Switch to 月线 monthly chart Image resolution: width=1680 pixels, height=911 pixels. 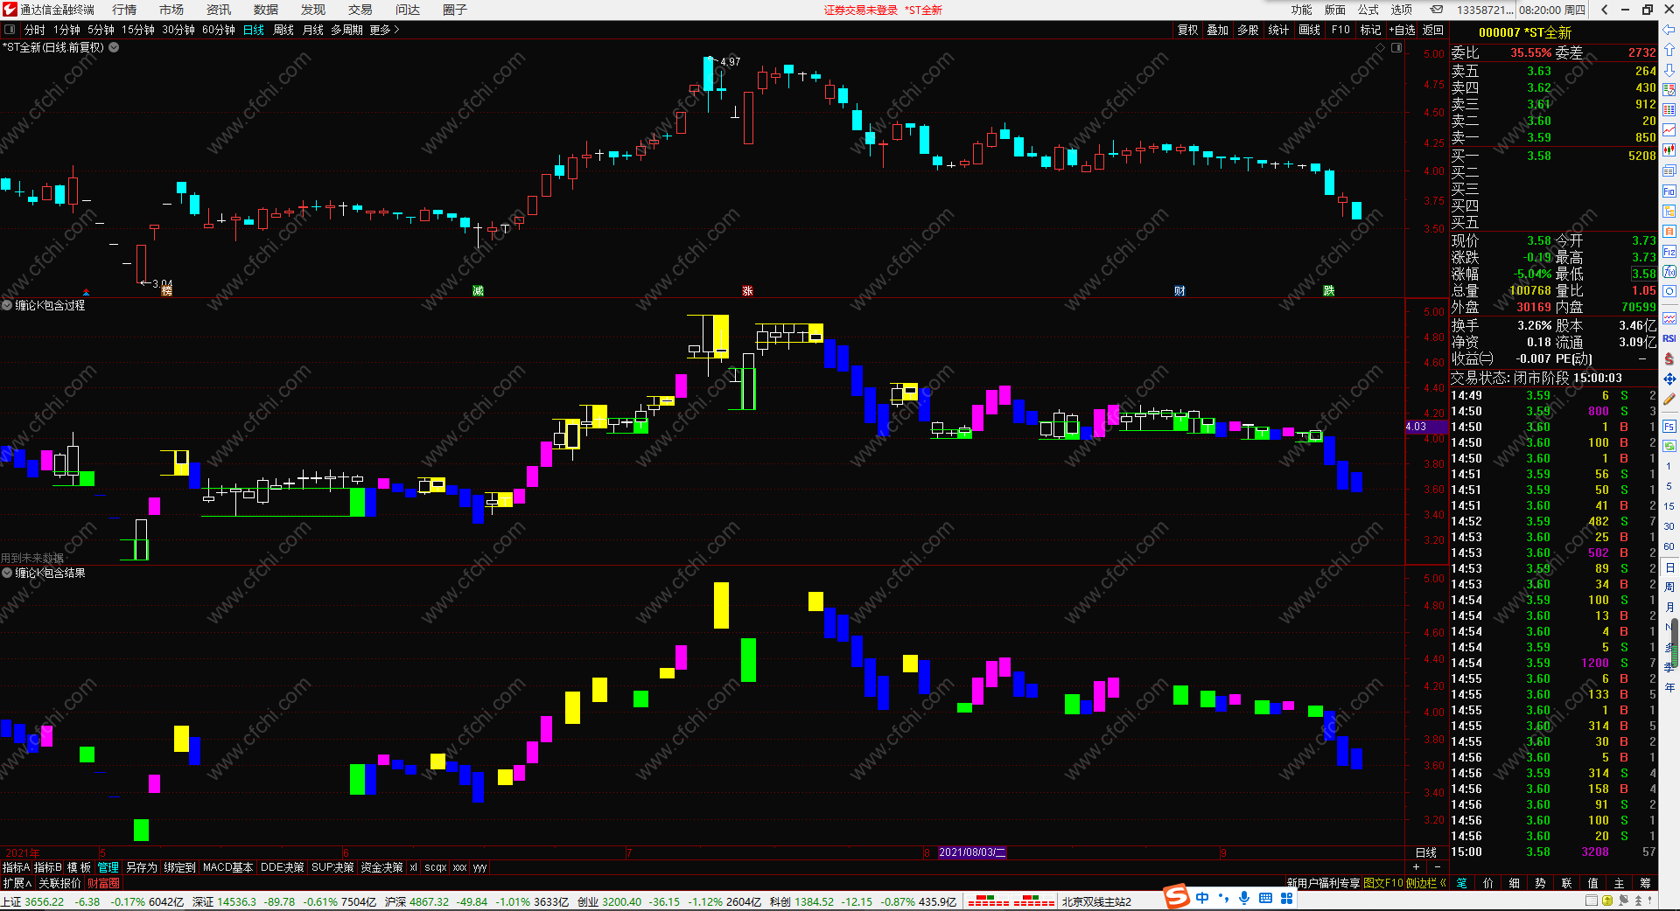(312, 30)
